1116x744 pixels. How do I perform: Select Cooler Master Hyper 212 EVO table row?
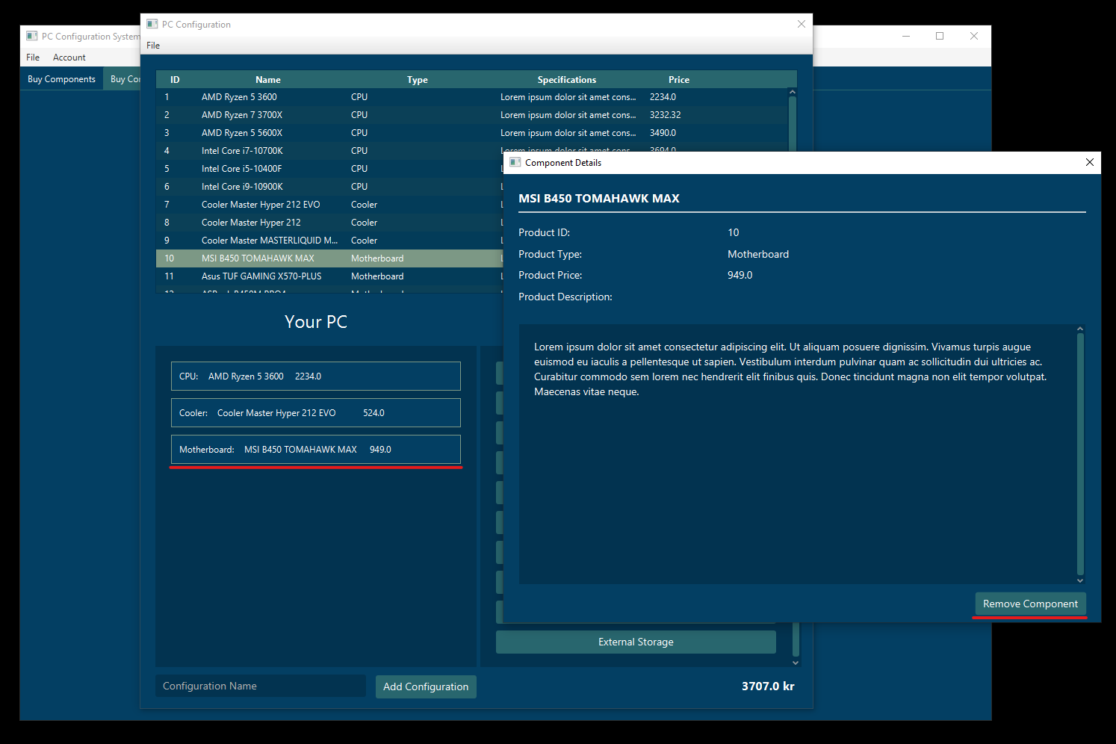pyautogui.click(x=329, y=205)
